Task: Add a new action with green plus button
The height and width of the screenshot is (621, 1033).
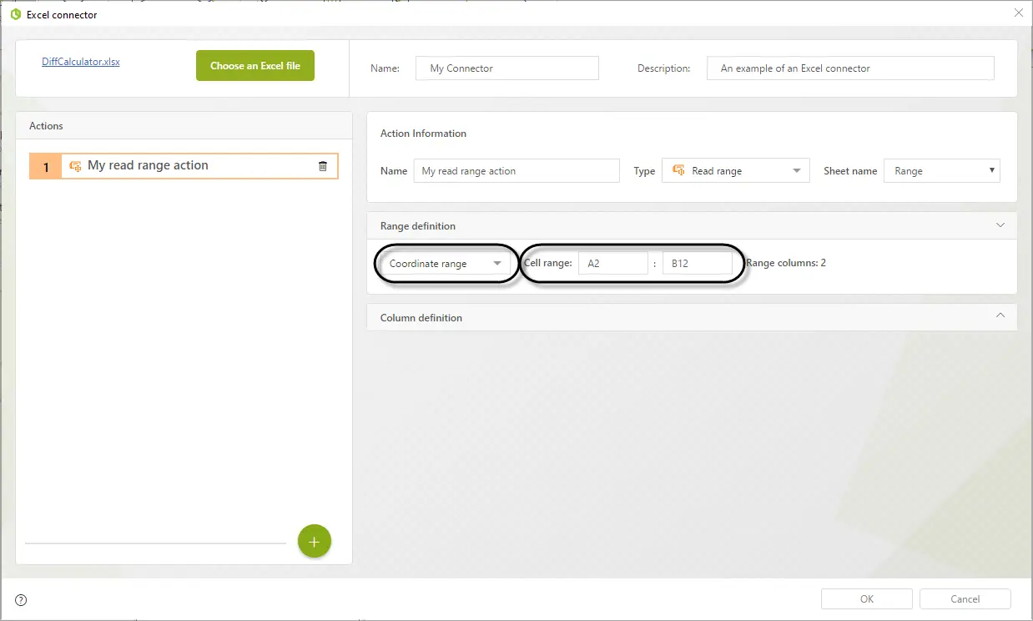Action: [x=315, y=542]
